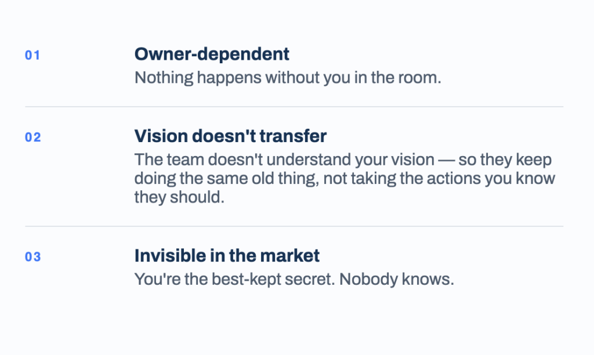Click the blue "02" number label
Viewport: 594px width, 355px height.
pyautogui.click(x=32, y=137)
